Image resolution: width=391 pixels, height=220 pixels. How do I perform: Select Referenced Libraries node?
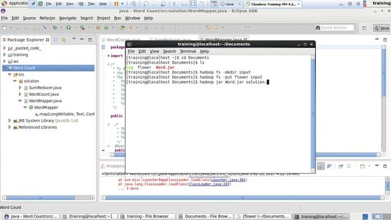pyautogui.click(x=37, y=127)
